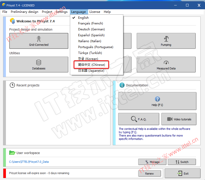205x180 pixels.
Task: Select Korean language option
Action: pos(97,59)
